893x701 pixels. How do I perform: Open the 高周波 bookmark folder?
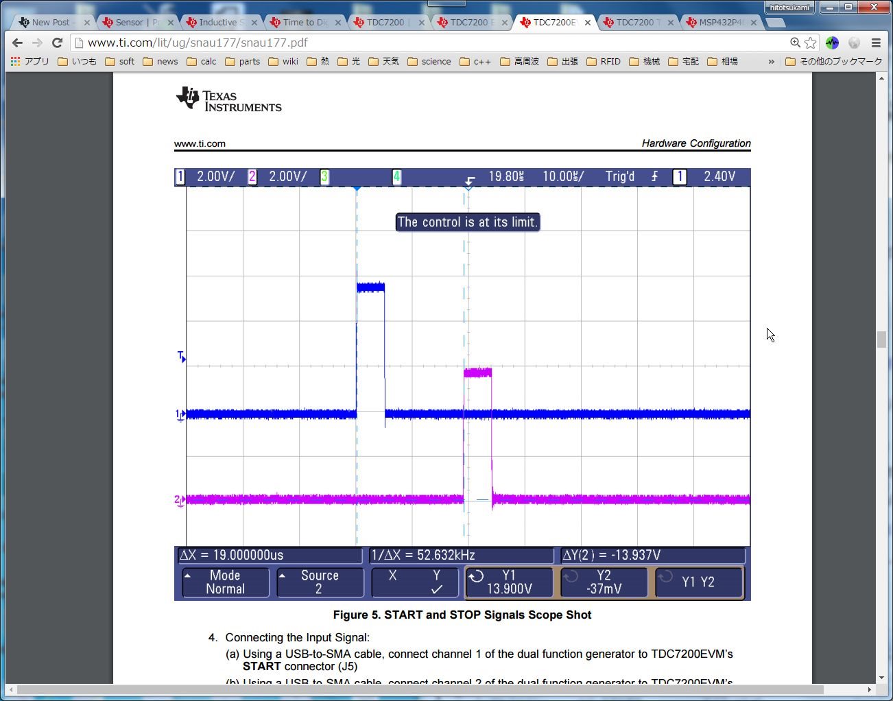(x=520, y=61)
